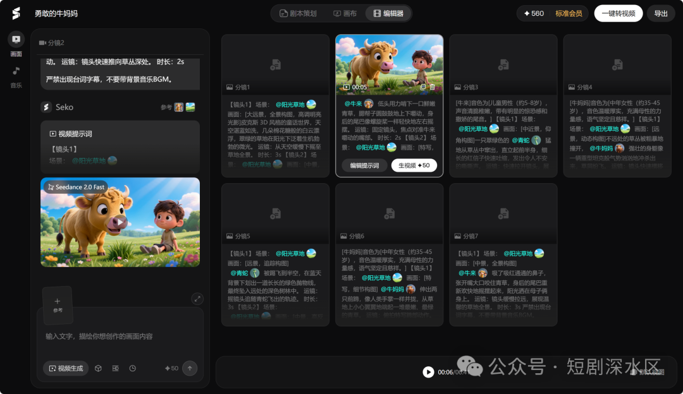Click the grassland reference thumbnail beside 参考
Screen dimensions: 683x394
190,107
